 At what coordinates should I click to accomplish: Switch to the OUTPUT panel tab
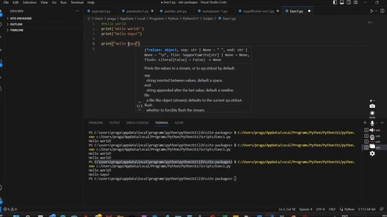[x=114, y=123]
